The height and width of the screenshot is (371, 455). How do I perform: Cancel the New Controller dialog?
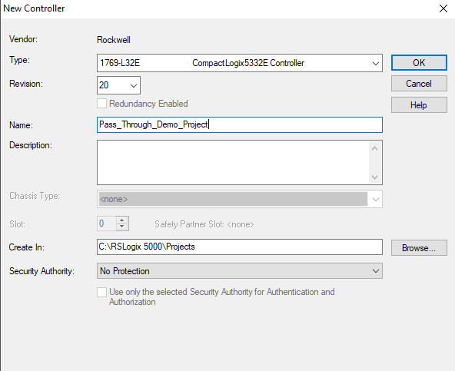coord(419,84)
